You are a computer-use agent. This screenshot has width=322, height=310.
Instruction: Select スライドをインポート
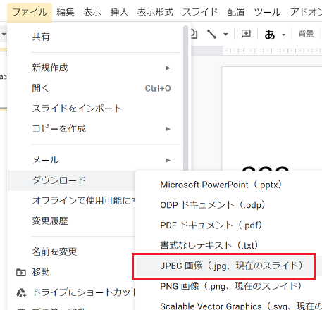click(x=95, y=108)
